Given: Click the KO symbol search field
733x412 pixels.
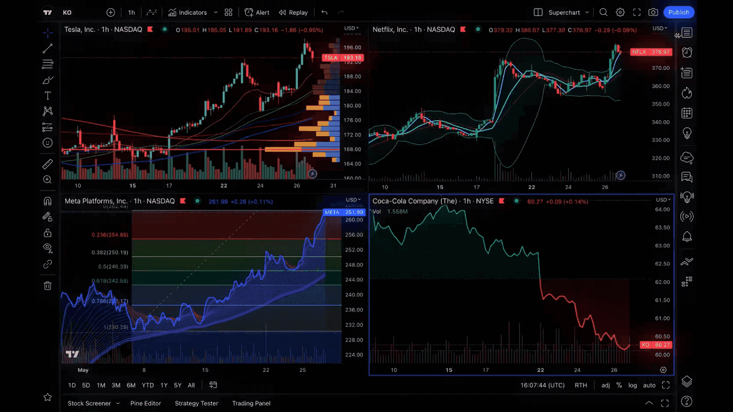Looking at the screenshot, I should pyautogui.click(x=68, y=13).
